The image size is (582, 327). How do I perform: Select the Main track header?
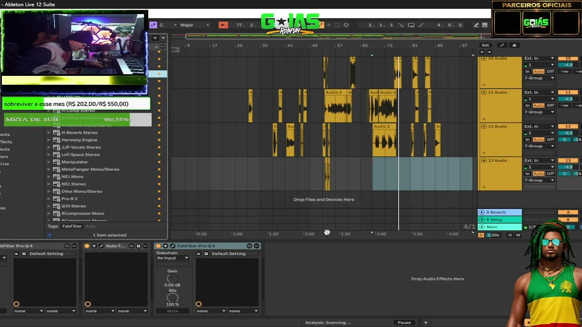tap(500, 227)
